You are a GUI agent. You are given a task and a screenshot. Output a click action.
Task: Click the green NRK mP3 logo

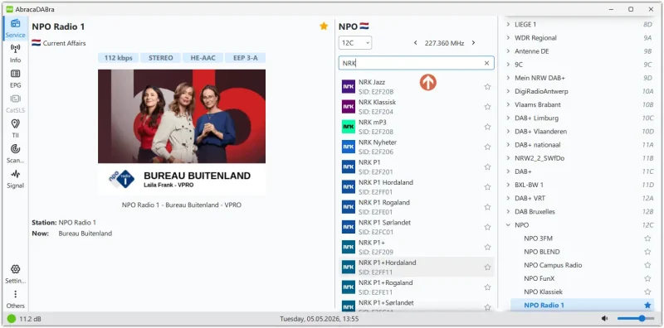(348, 127)
